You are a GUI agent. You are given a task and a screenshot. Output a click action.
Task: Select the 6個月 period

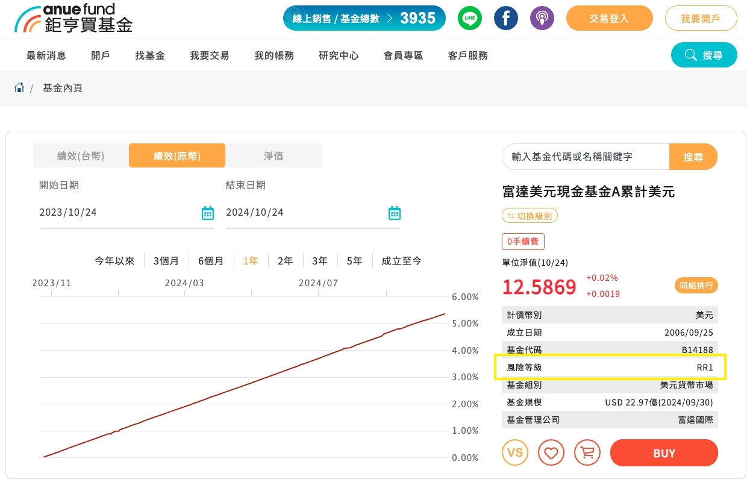pyautogui.click(x=211, y=261)
